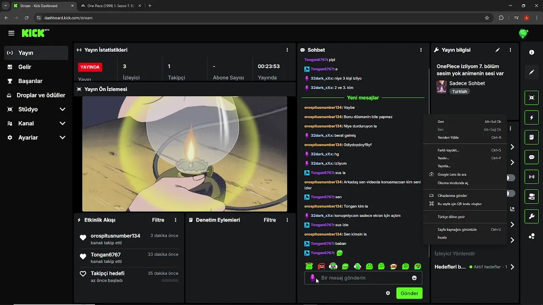Toggle the chat bubble widget in the right sidebar
543x305 pixels.
click(x=532, y=157)
